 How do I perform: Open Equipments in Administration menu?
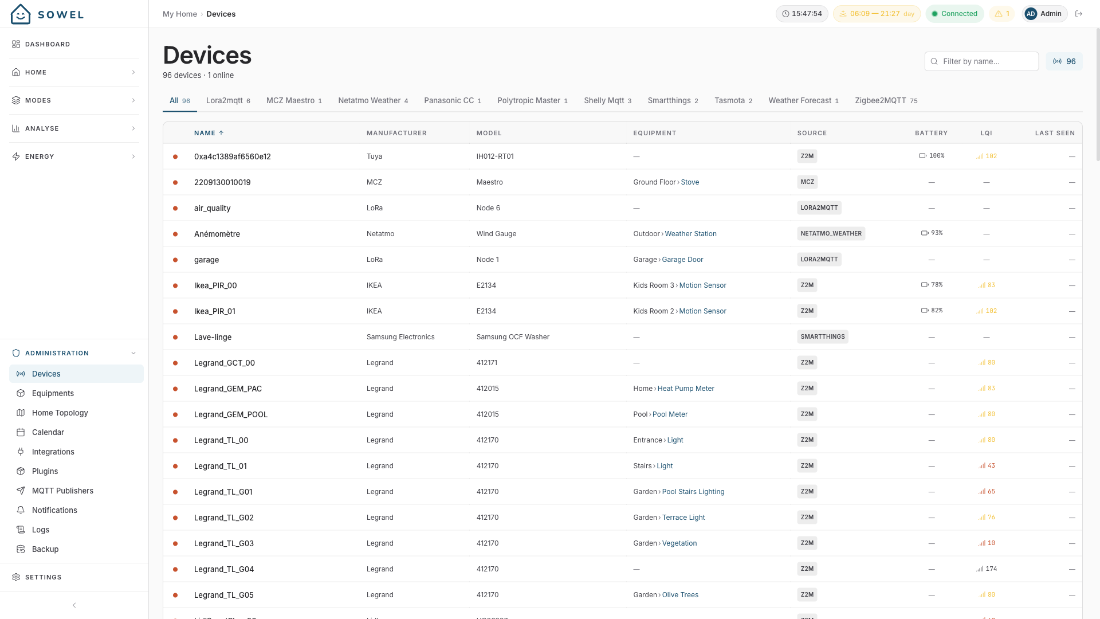(x=76, y=393)
